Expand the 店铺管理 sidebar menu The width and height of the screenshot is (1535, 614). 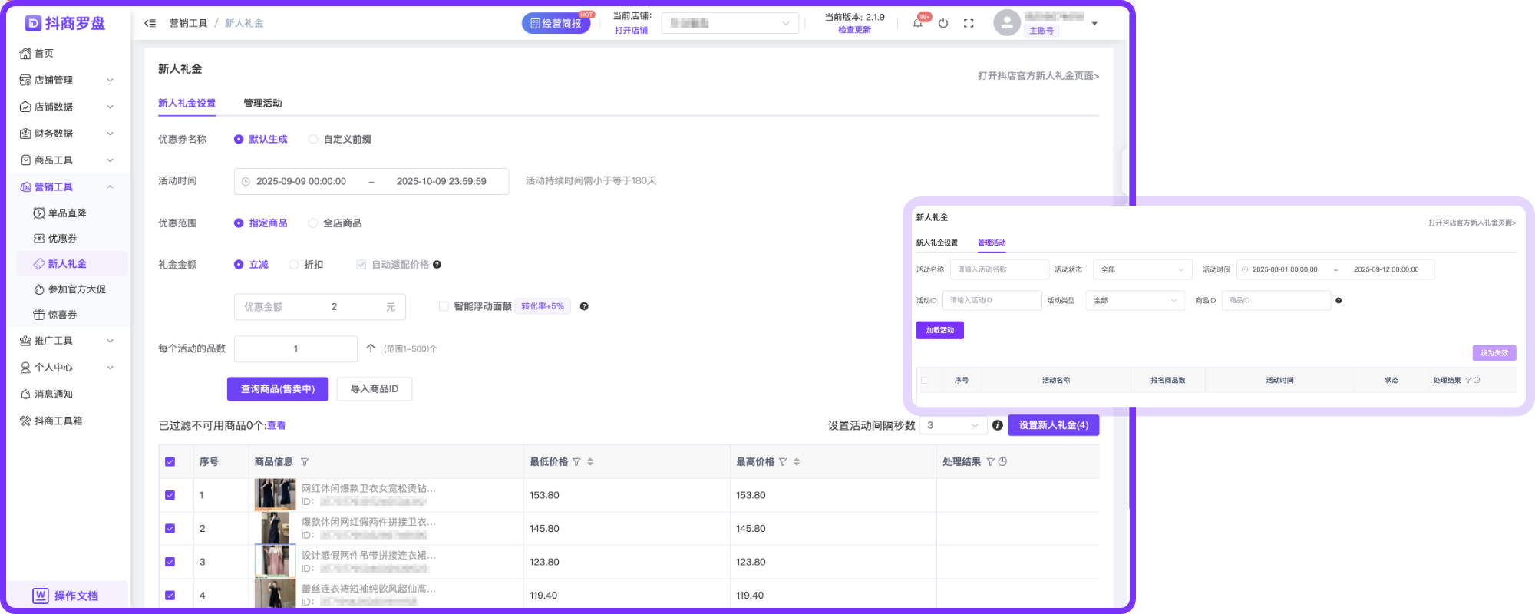(x=66, y=80)
